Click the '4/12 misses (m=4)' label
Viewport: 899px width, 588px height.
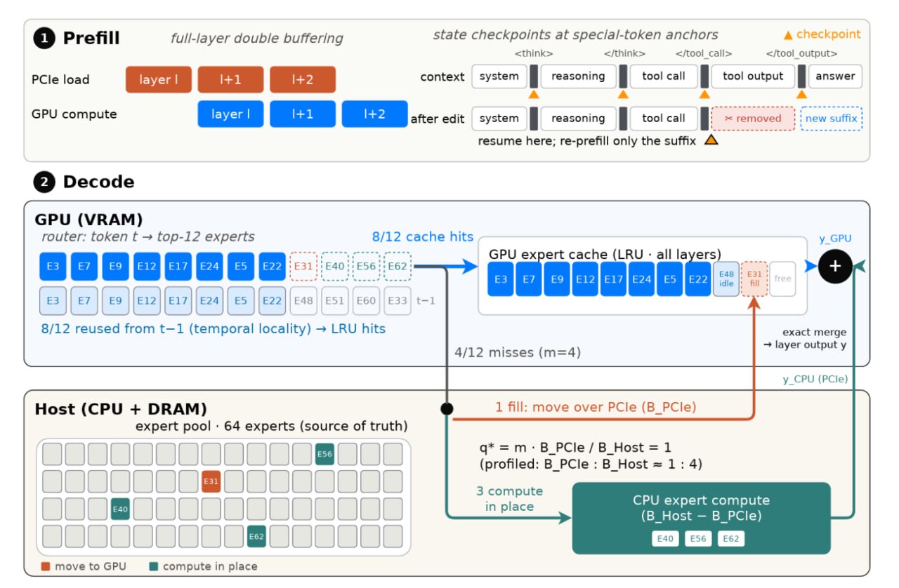pos(518,352)
